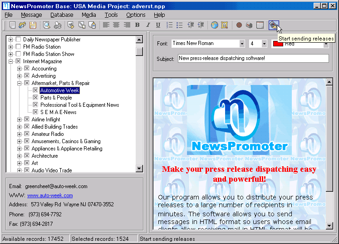Click media tree scroll up arrow

139,40
